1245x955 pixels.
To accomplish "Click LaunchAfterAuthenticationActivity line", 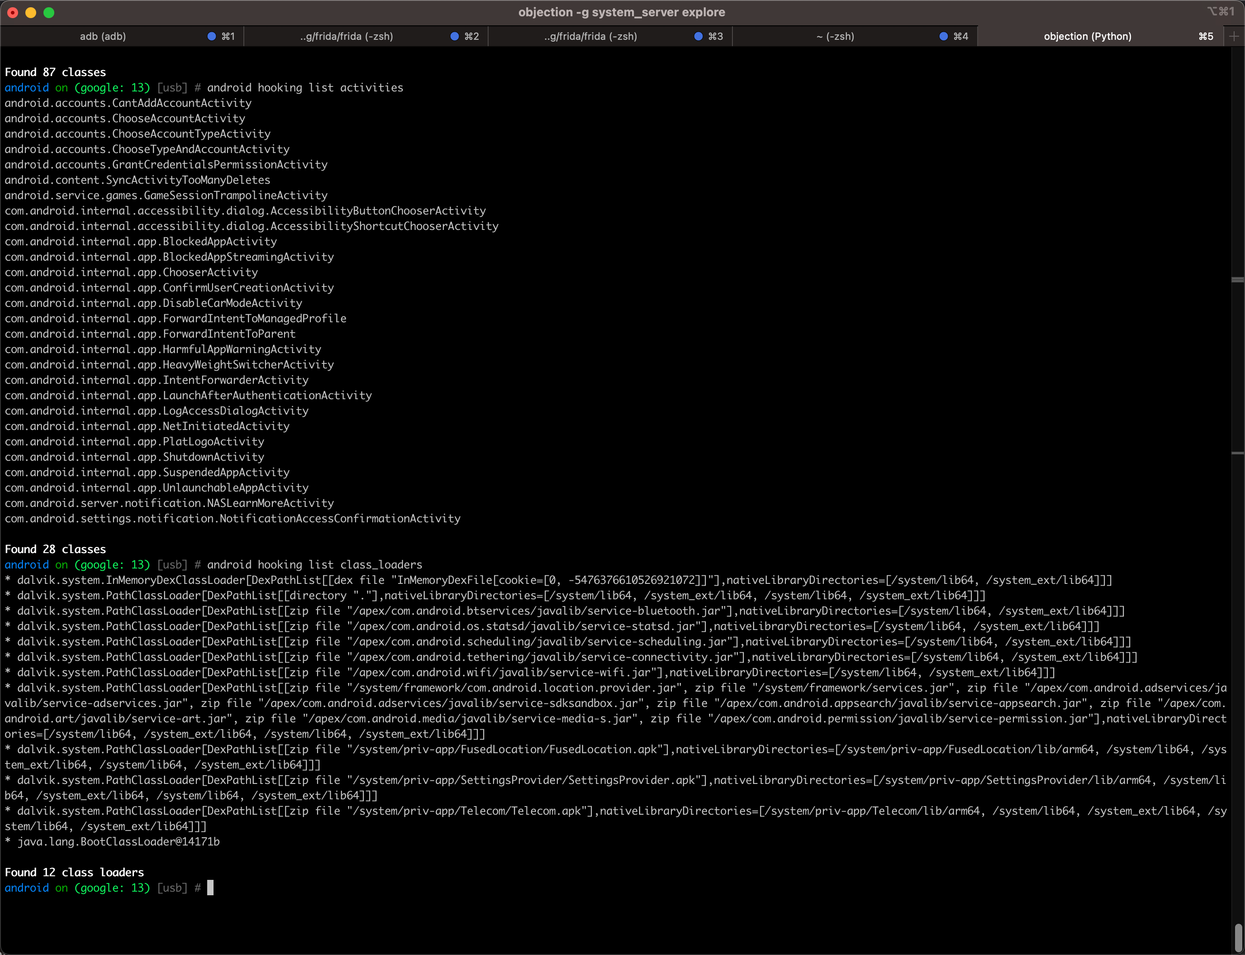I will point(188,395).
